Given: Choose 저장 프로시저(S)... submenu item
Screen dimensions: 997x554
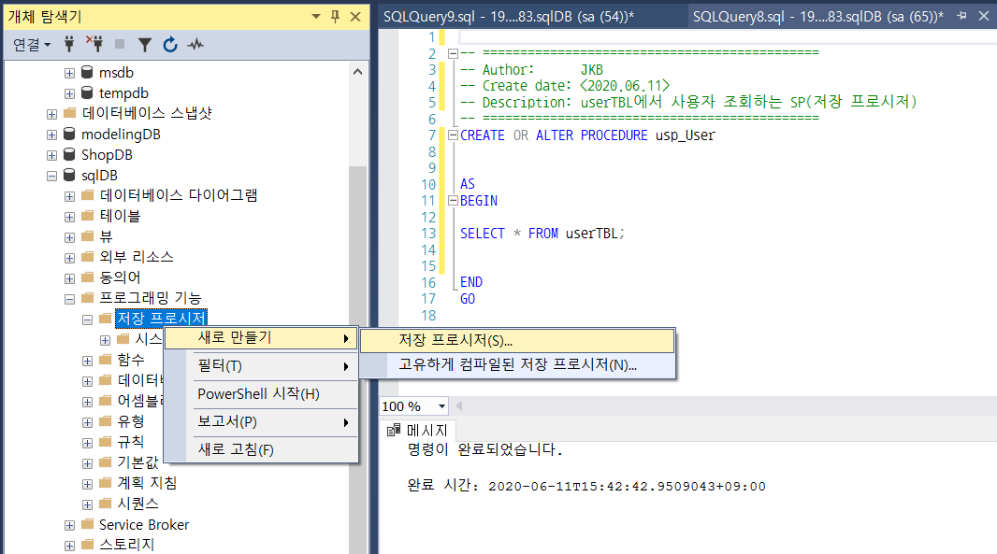Looking at the screenshot, I should coord(517,341).
